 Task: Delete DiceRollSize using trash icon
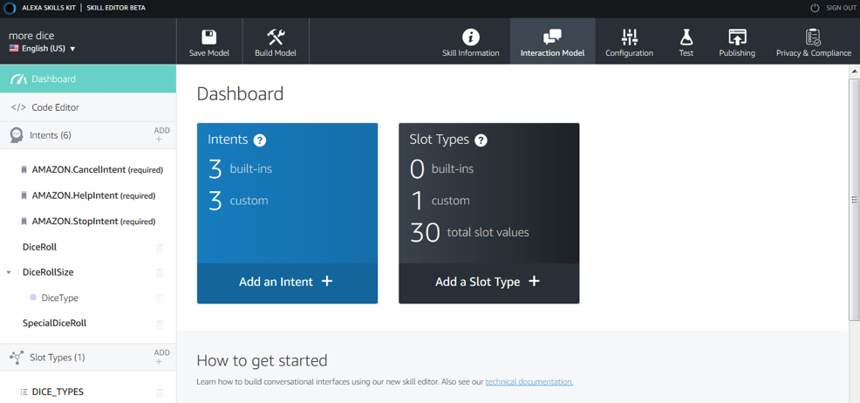point(160,273)
